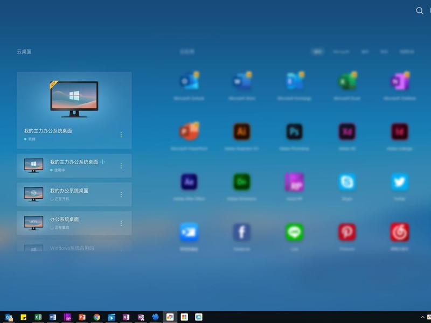The image size is (431, 323).
Task: Launch Microsoft Word from the app grid
Action: (x=242, y=80)
